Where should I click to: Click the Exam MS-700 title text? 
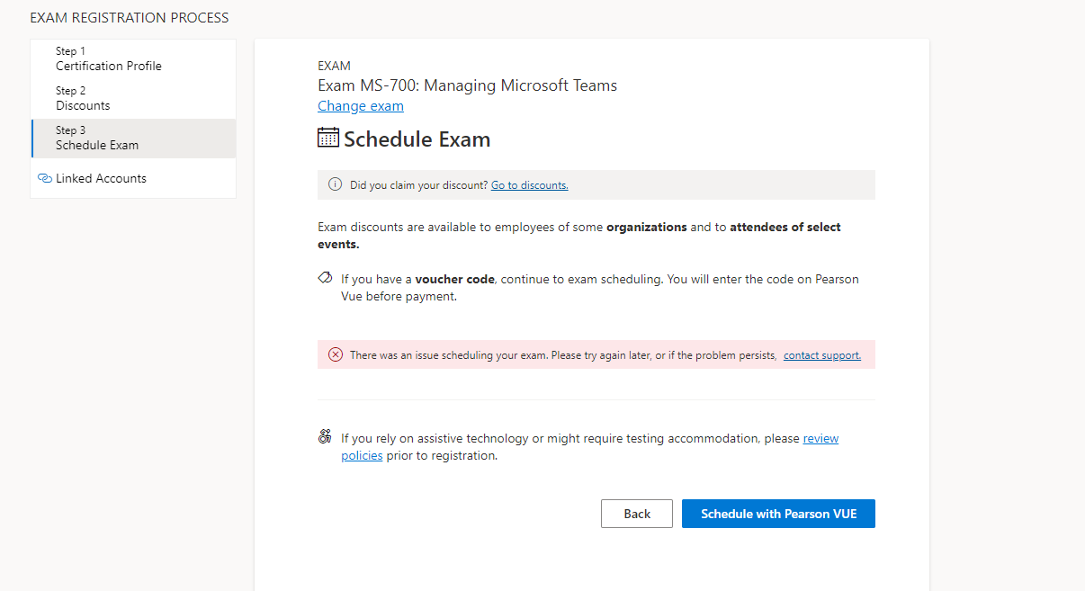point(467,85)
